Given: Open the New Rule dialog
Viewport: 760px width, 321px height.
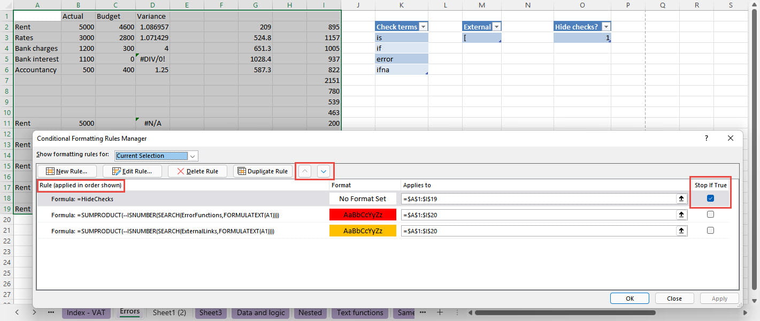Looking at the screenshot, I should tap(66, 171).
